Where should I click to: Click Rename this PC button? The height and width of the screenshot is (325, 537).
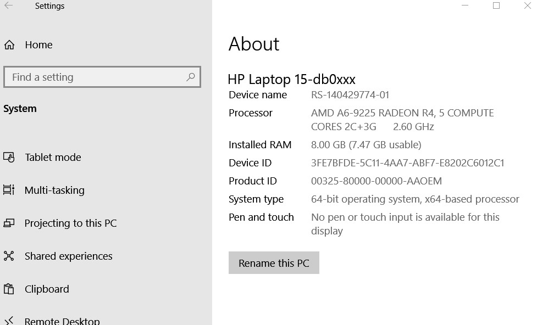(x=274, y=263)
